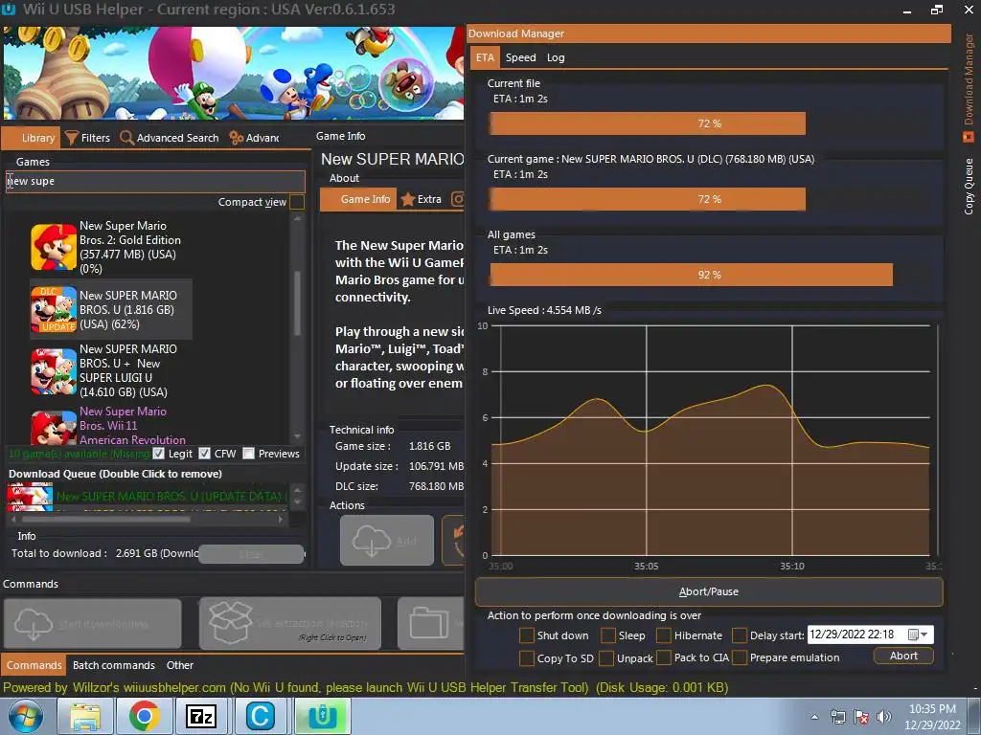
Task: Click the open box icon on Set extraction directory
Action: tap(230, 622)
